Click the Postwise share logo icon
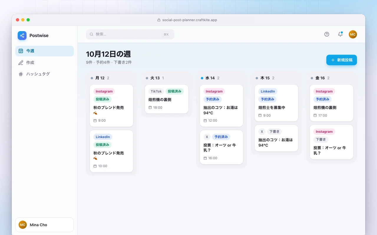The height and width of the screenshot is (235, 377). click(22, 36)
